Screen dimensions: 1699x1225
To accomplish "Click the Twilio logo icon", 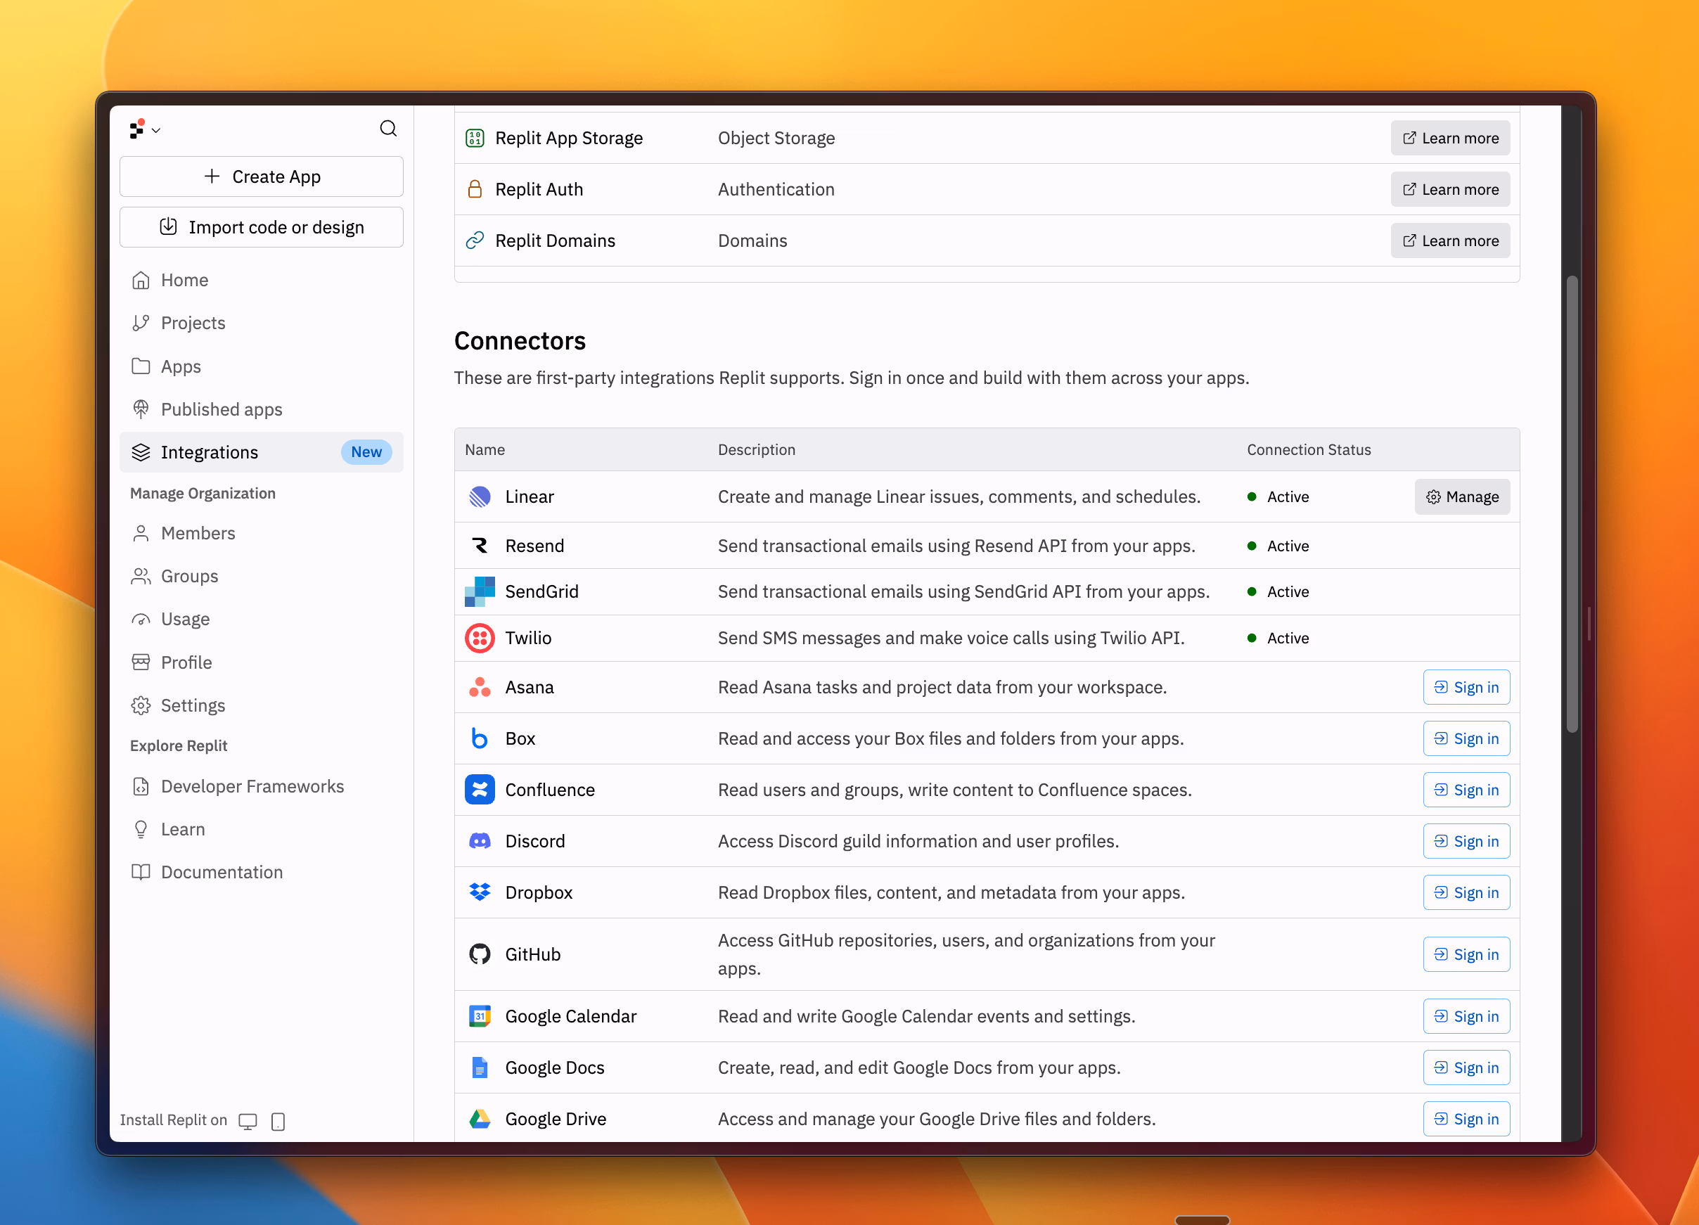I will click(x=480, y=639).
